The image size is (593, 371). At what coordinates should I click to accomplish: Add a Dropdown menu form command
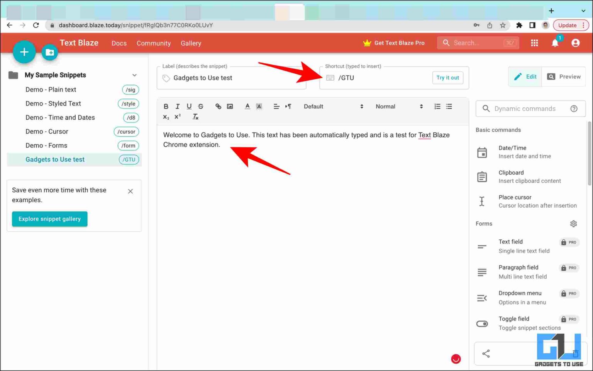tap(520, 297)
